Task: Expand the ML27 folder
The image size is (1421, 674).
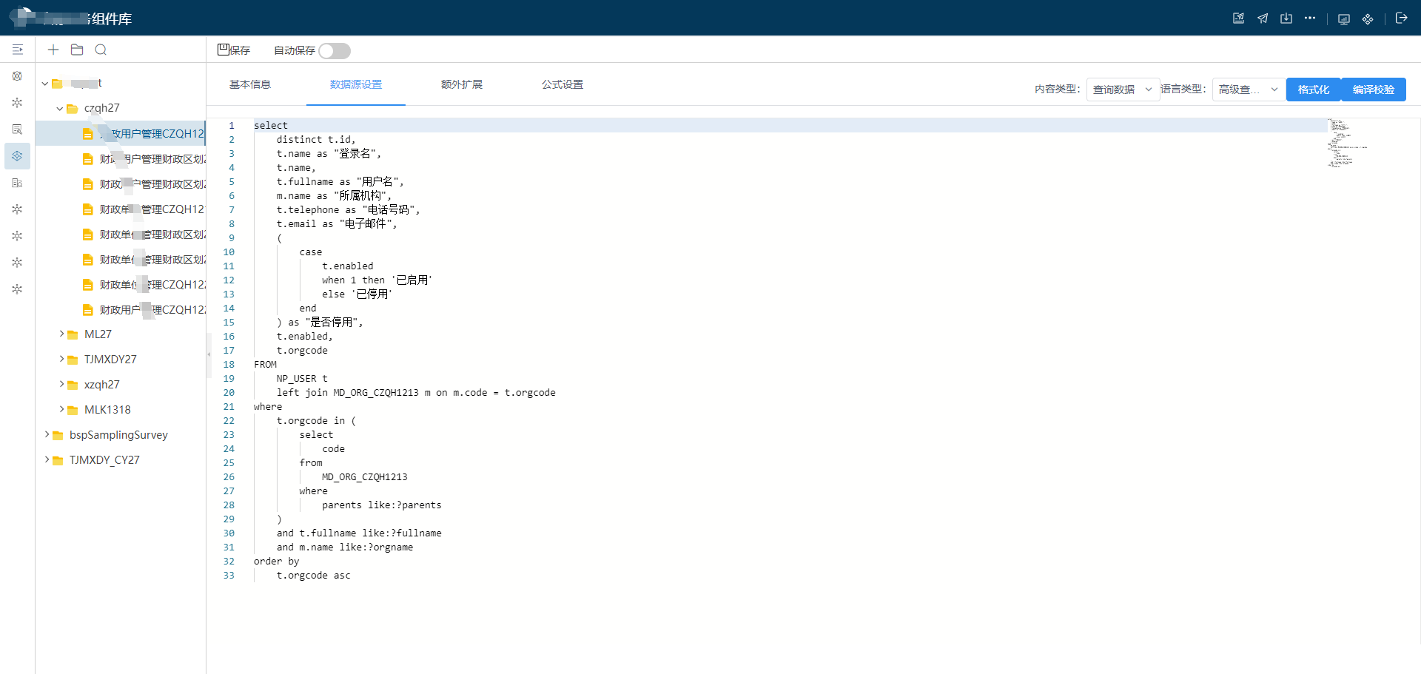Action: click(x=62, y=334)
